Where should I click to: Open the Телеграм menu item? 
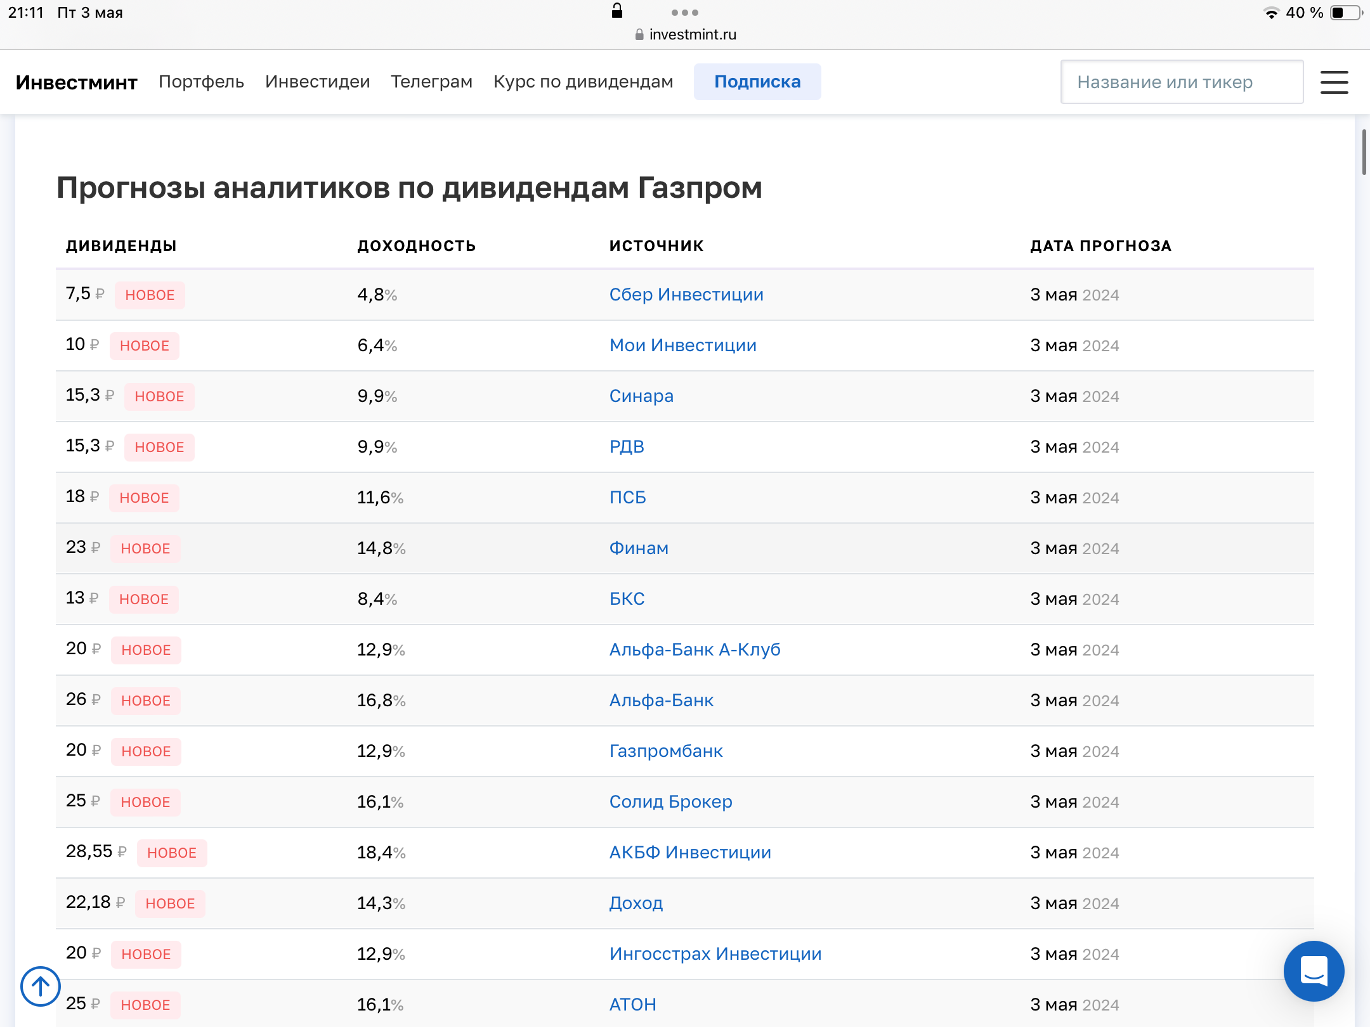431,82
